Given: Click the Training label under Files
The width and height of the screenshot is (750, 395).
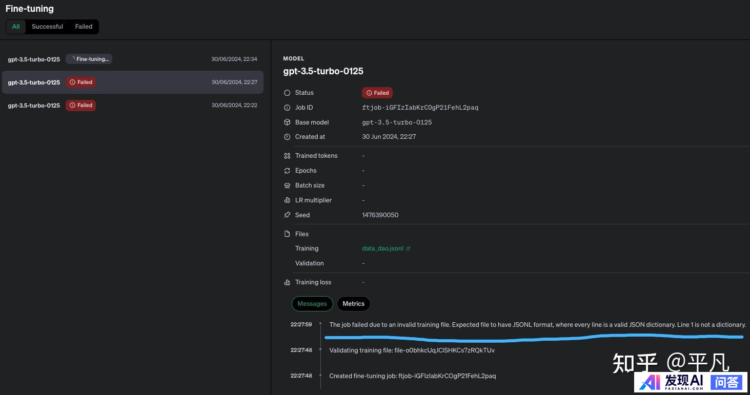Looking at the screenshot, I should point(307,248).
